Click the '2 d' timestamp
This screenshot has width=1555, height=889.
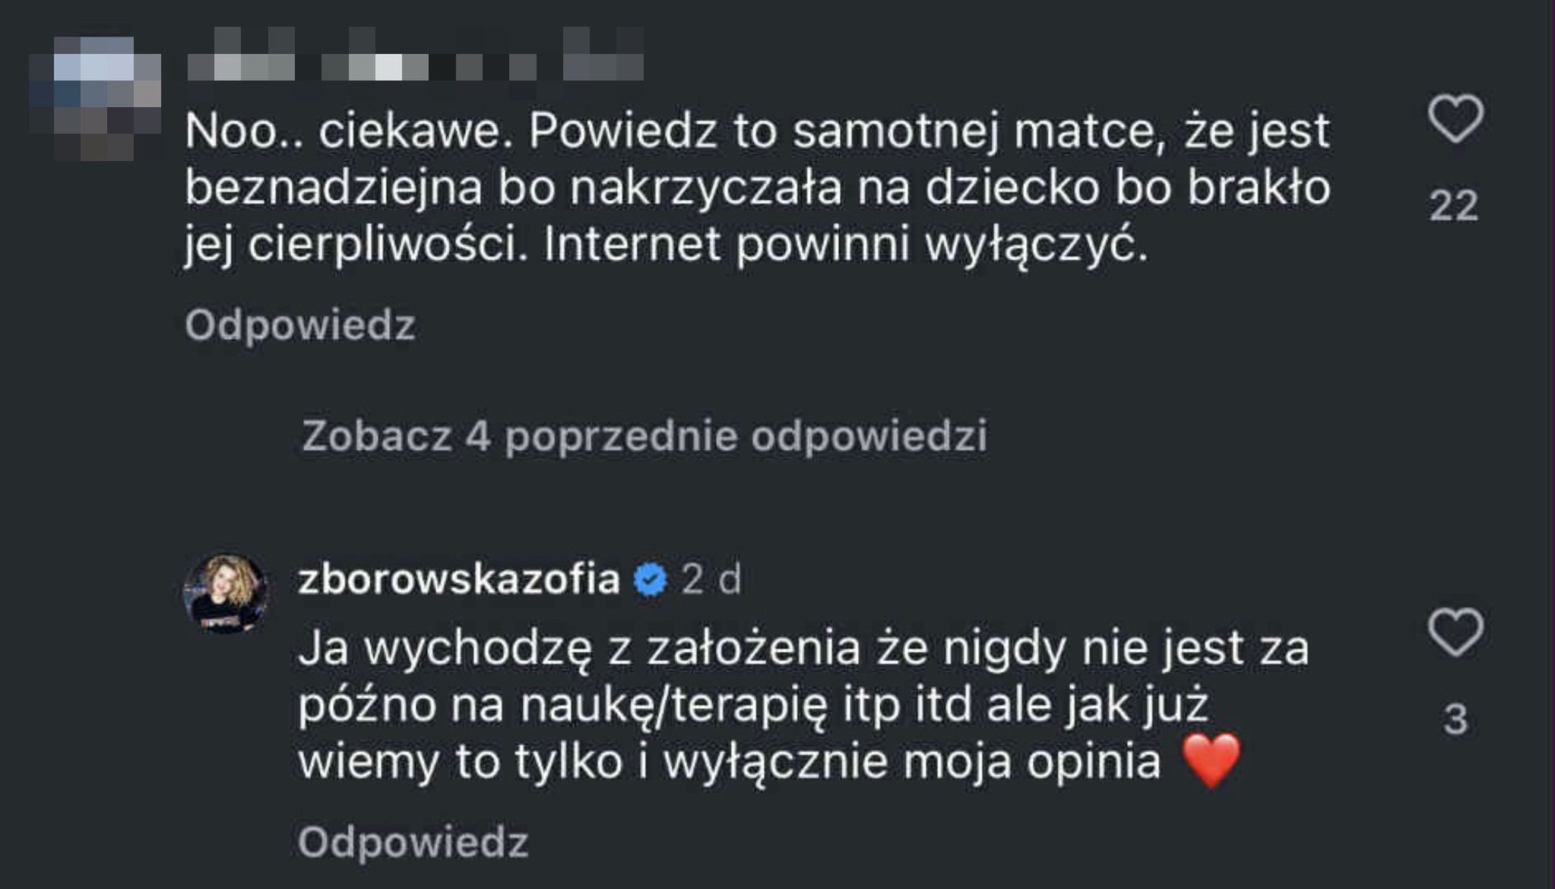[711, 581]
